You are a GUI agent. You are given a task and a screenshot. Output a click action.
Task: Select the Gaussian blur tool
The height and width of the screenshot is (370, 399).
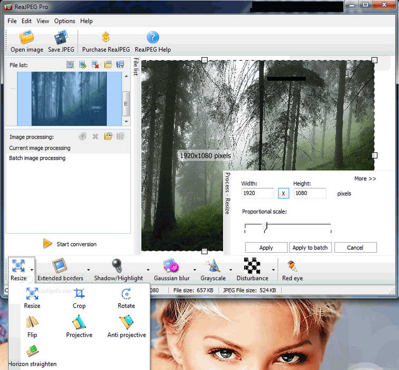point(172,270)
